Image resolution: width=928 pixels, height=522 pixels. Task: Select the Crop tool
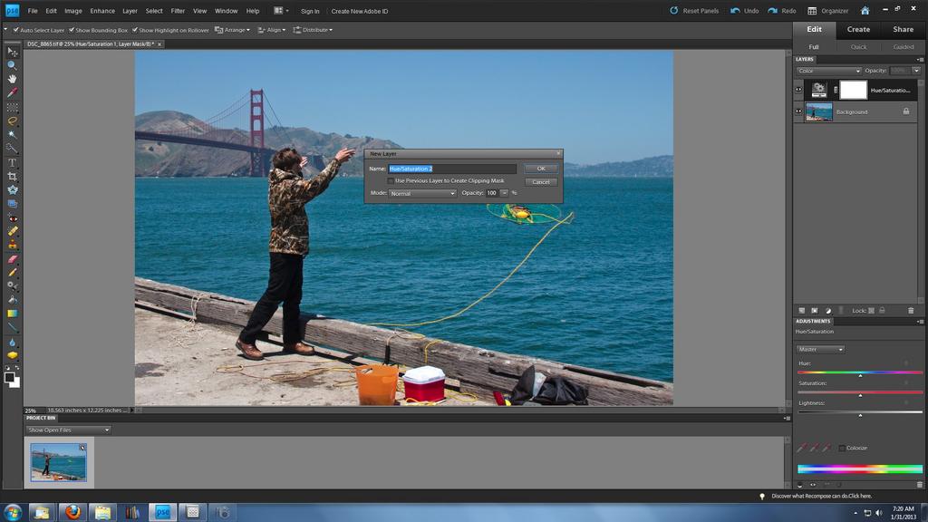[13, 176]
